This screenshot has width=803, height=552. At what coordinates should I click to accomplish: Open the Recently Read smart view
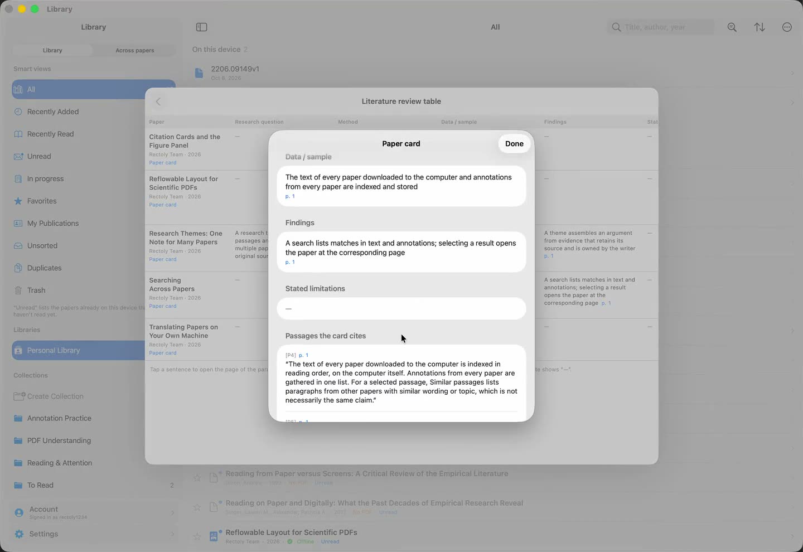[94, 134]
